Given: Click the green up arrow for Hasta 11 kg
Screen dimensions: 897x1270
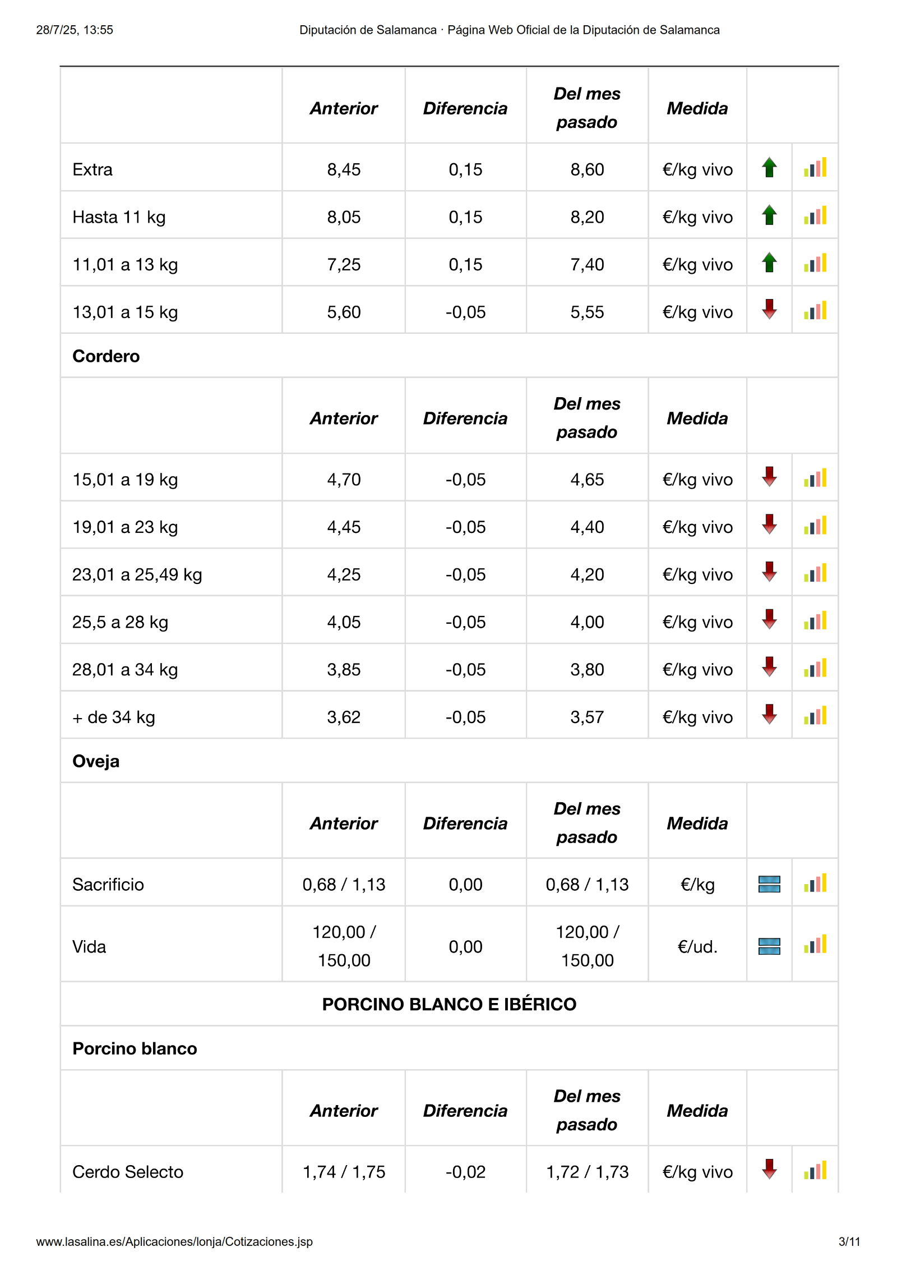Looking at the screenshot, I should coord(769,215).
